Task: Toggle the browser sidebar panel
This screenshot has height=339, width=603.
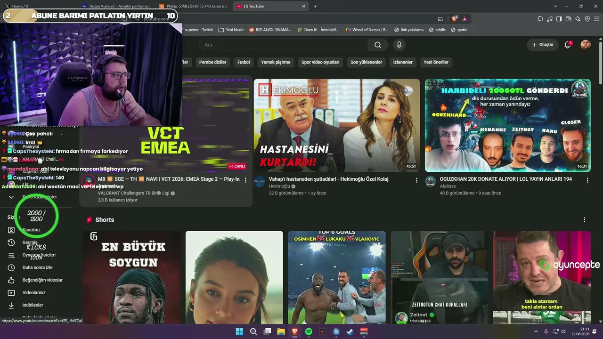Action: click(559, 19)
